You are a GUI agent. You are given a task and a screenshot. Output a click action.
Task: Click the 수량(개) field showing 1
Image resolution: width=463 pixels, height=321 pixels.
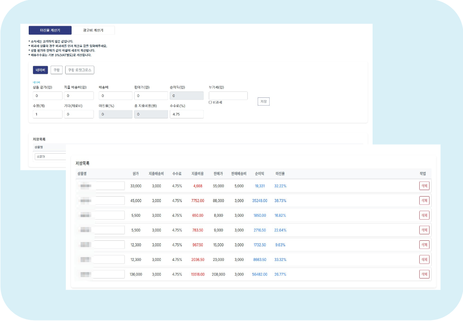[x=48, y=114]
